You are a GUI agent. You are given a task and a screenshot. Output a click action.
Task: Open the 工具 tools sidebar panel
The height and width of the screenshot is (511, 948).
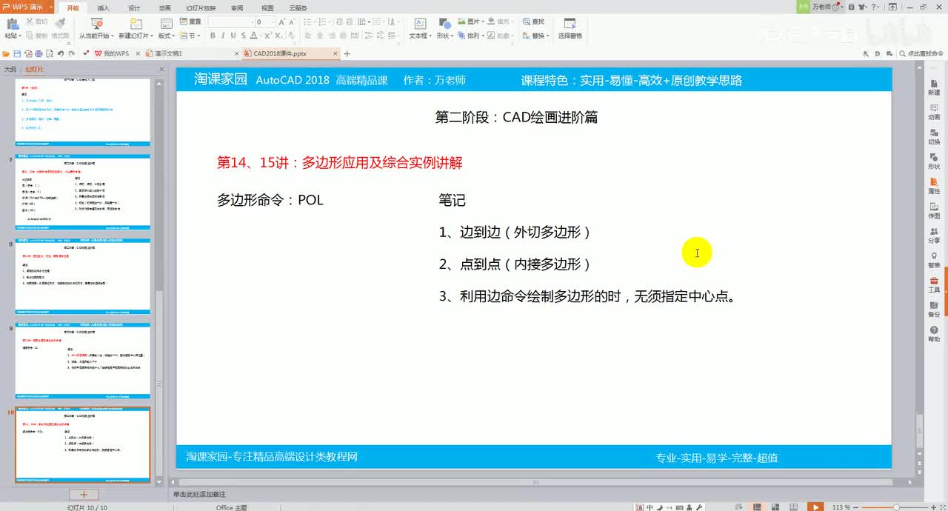[934, 284]
